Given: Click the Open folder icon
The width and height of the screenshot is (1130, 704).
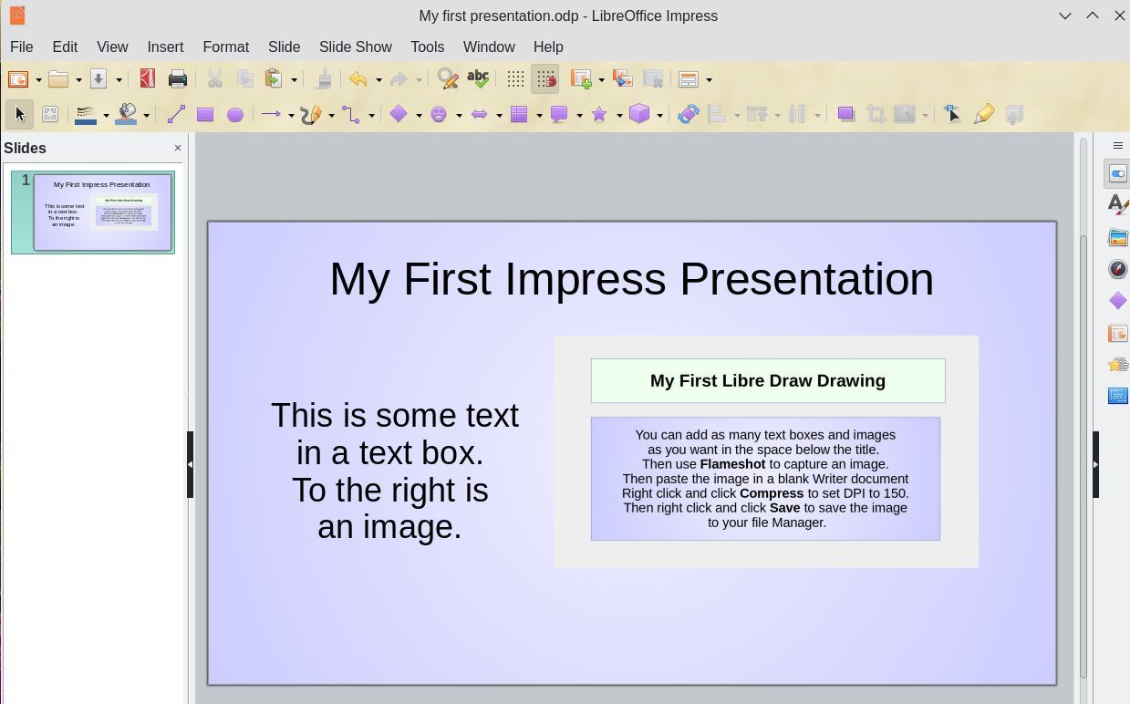Looking at the screenshot, I should pyautogui.click(x=58, y=79).
